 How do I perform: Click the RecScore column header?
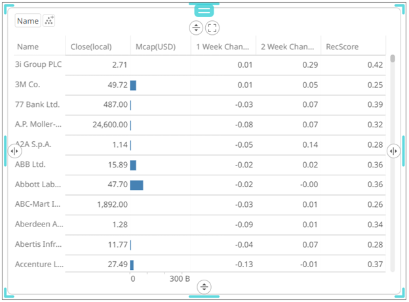343,47
